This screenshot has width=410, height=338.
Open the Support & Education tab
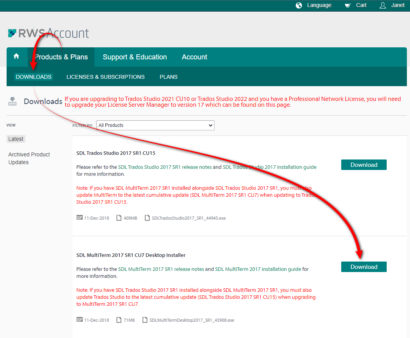coord(135,57)
